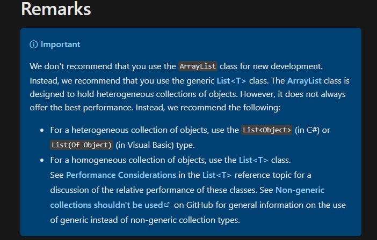This screenshot has height=240, width=377.
Task: Open the List<T> link before 'reference topic'
Action: 217,175
